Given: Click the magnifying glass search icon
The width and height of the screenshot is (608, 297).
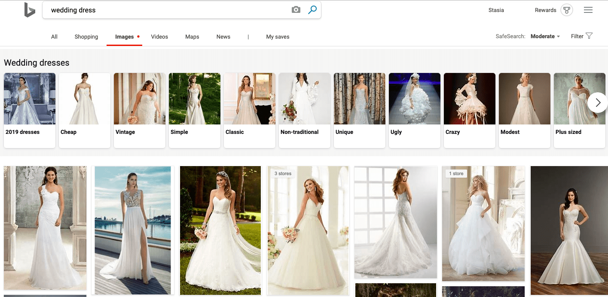Looking at the screenshot, I should pos(312,9).
